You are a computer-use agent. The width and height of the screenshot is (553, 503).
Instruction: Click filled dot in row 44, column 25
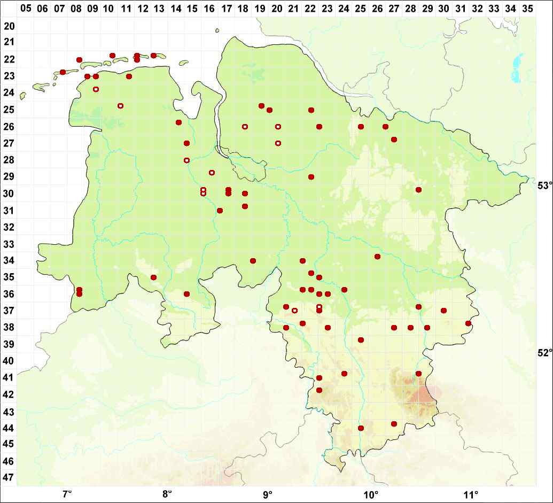(x=361, y=428)
